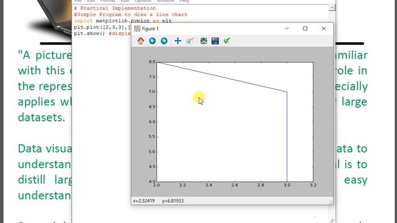Click the Figure 1 window icon

pos(137,28)
